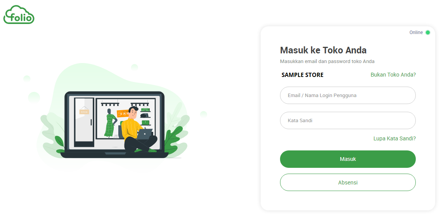Click the Absensi button

tap(348, 183)
